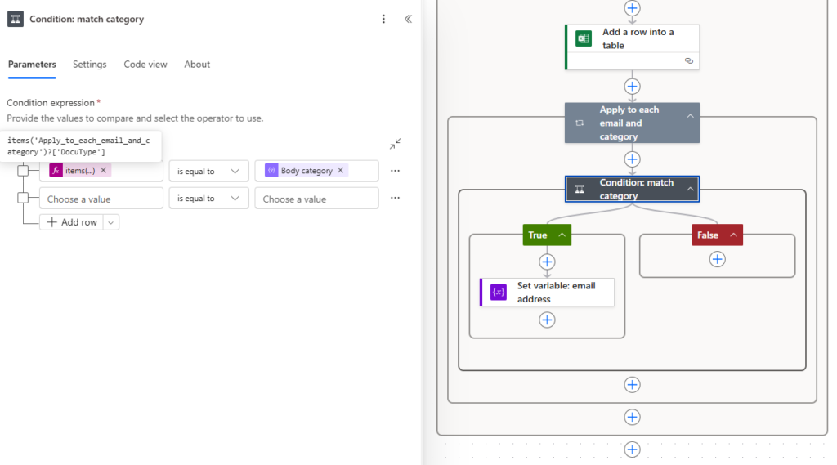Image resolution: width=837 pixels, height=465 pixels.
Task: Remove the Body category token
Action: (x=341, y=170)
